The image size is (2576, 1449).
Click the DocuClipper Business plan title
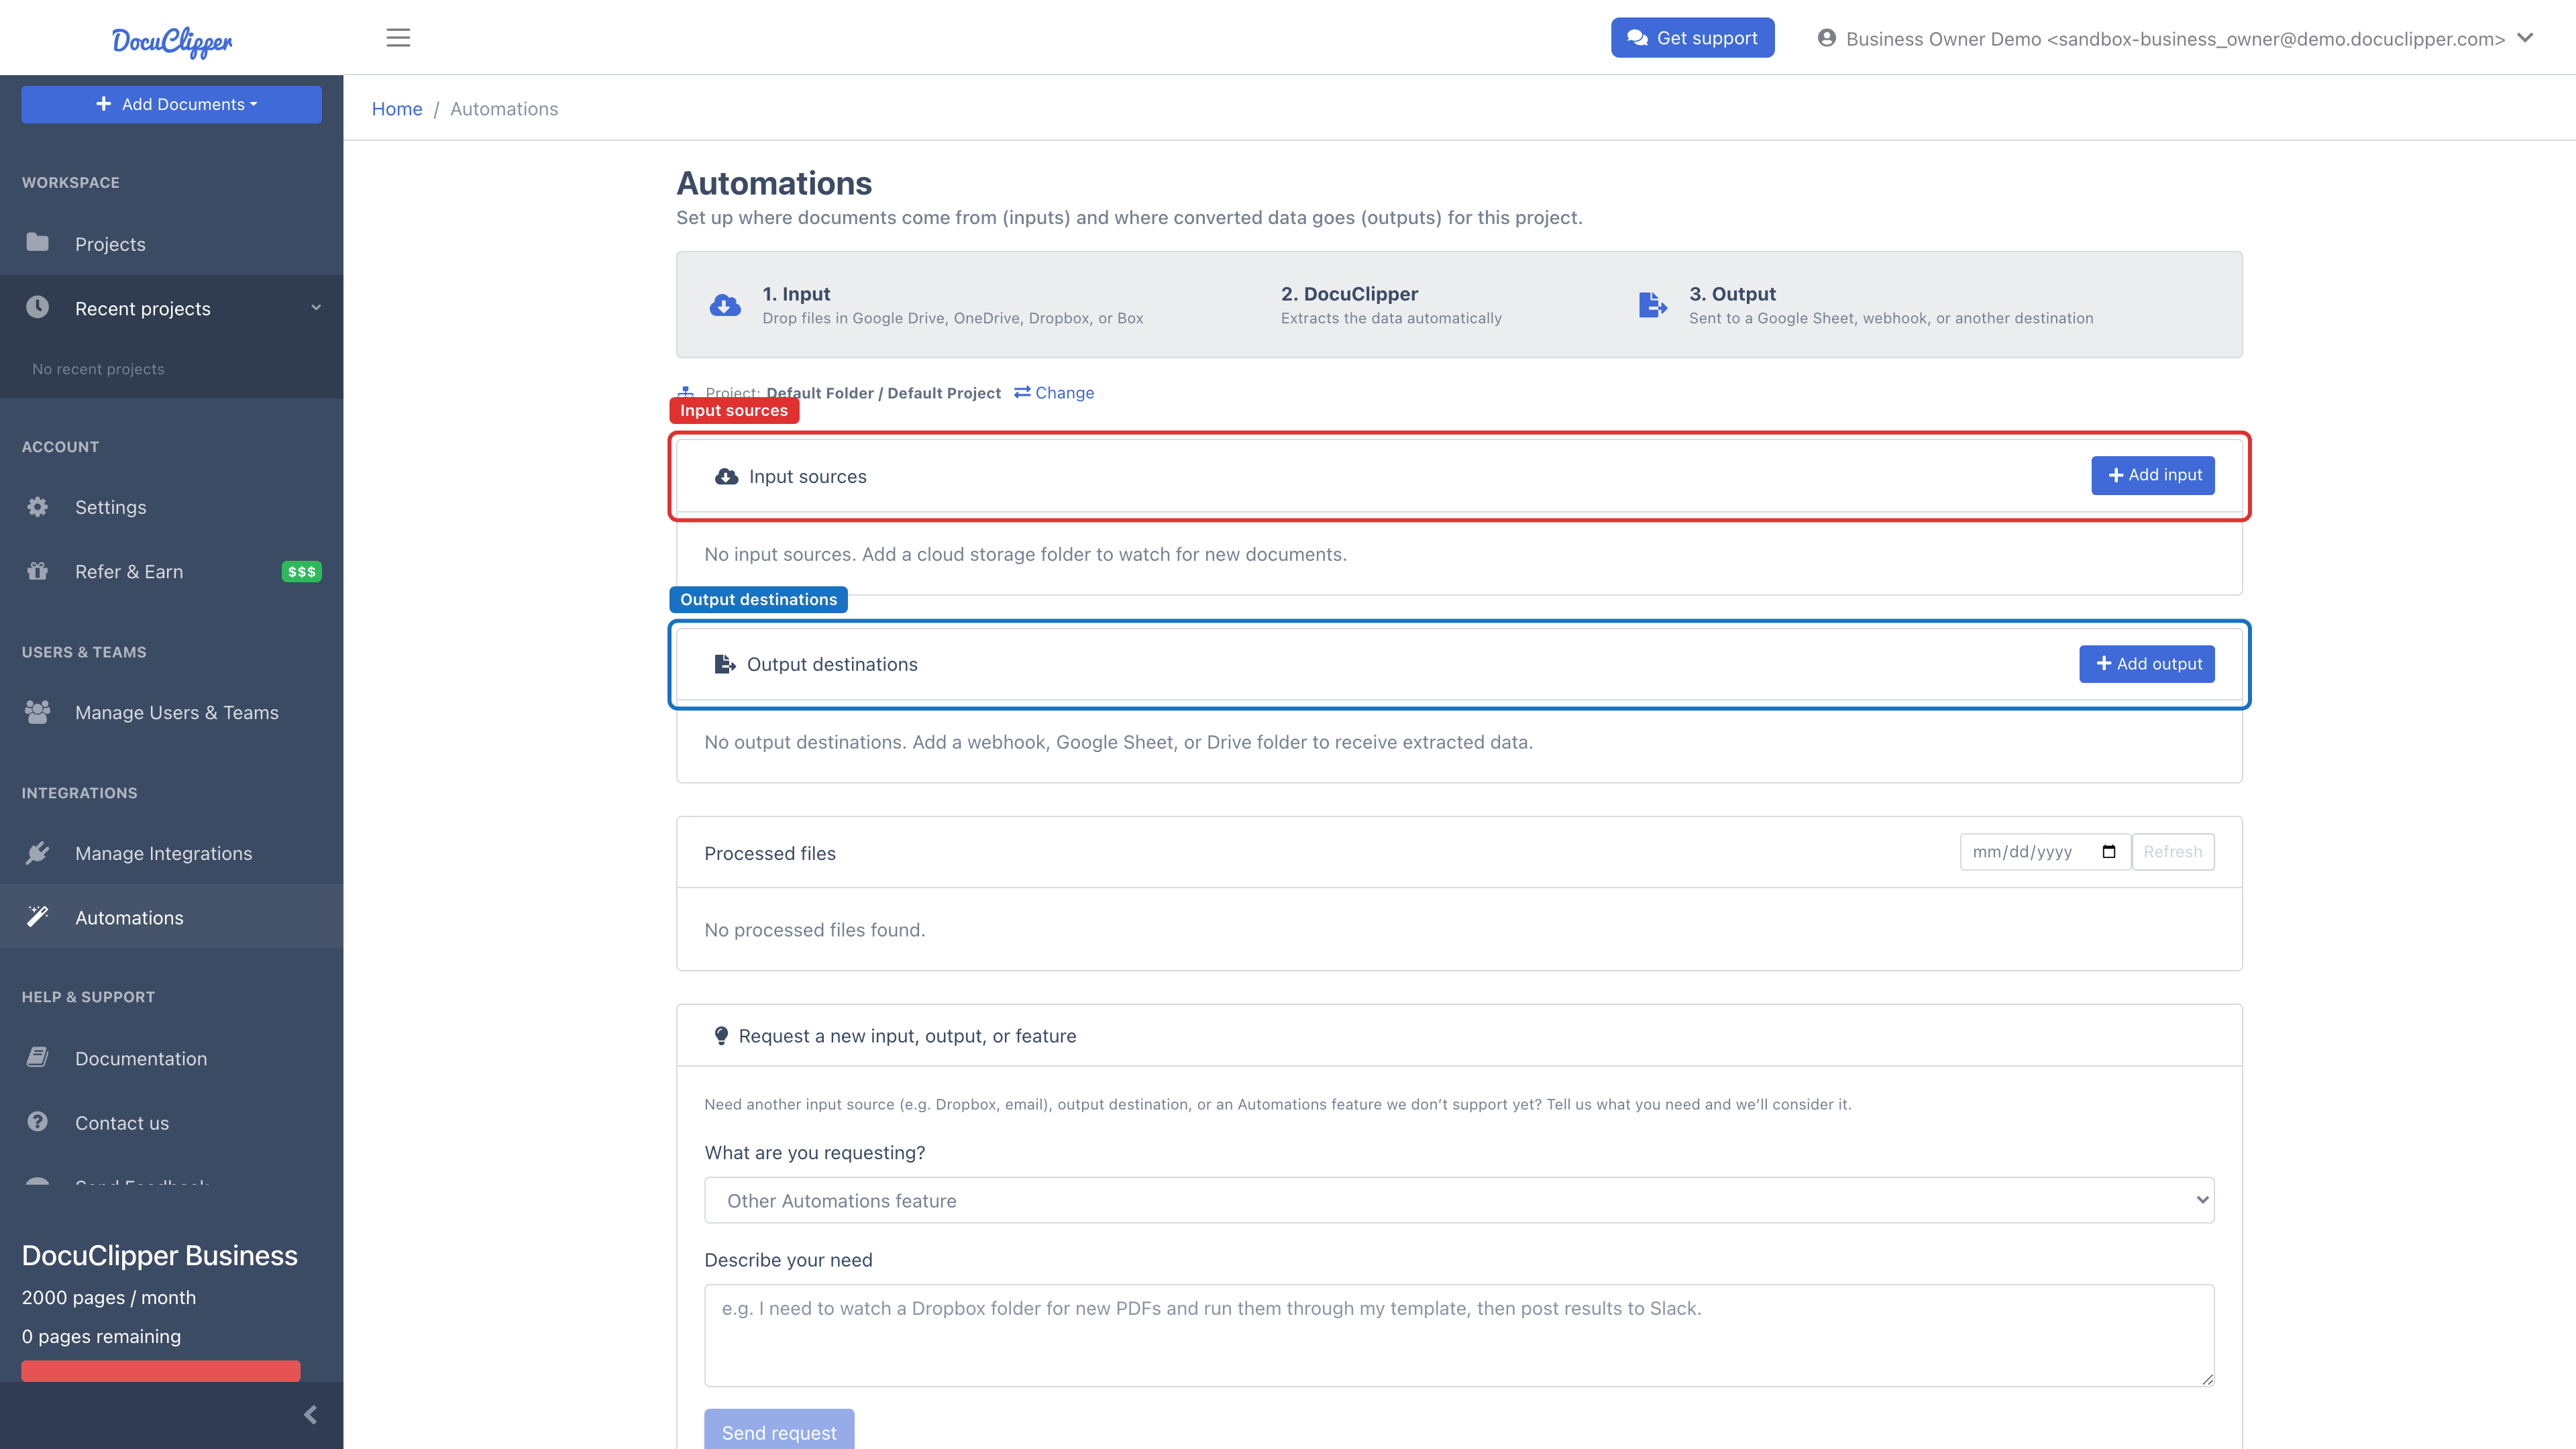[x=159, y=1255]
